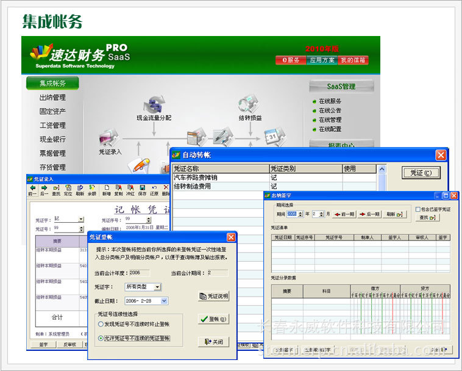This screenshot has height=371, width=462.
Task: Check the 包含已签字凭证 checkbox
Action: [418, 209]
